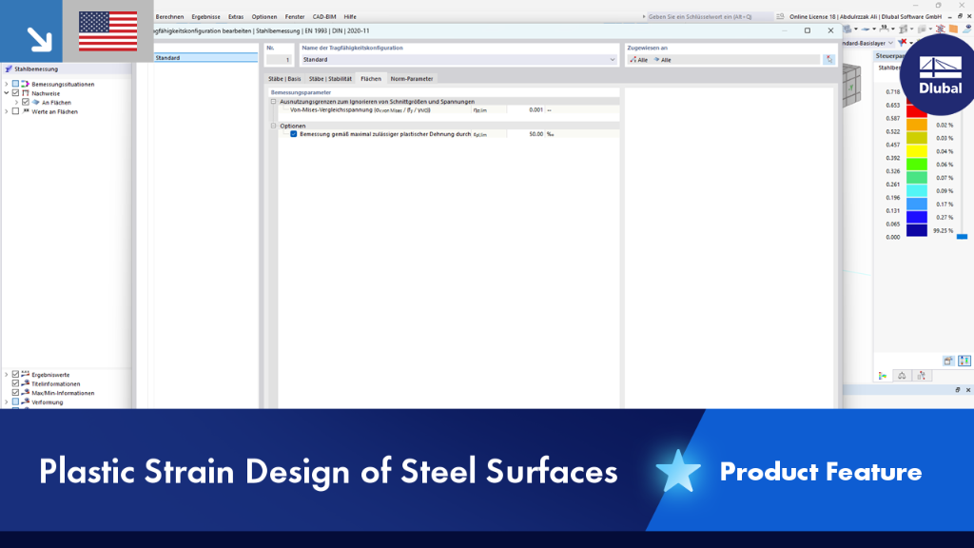Click the view cube in main window
Viewport: 974px width, 548px height.
click(x=851, y=85)
